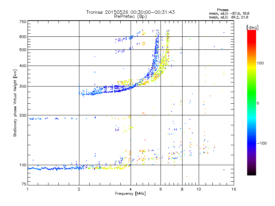Click the x-axis '16' tick label
Screen dimensions: 275x206
(234, 189)
